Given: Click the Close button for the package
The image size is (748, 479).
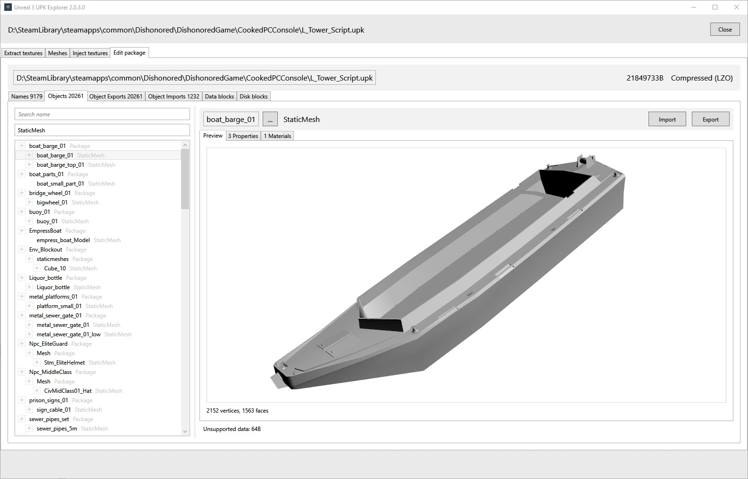Looking at the screenshot, I should pyautogui.click(x=724, y=30).
